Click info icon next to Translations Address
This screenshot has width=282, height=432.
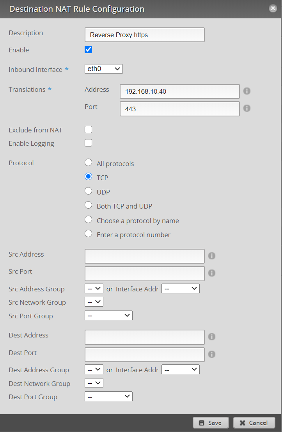coord(247,91)
